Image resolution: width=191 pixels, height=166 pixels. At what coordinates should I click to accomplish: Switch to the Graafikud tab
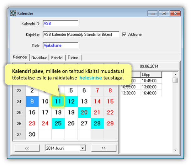39,58
